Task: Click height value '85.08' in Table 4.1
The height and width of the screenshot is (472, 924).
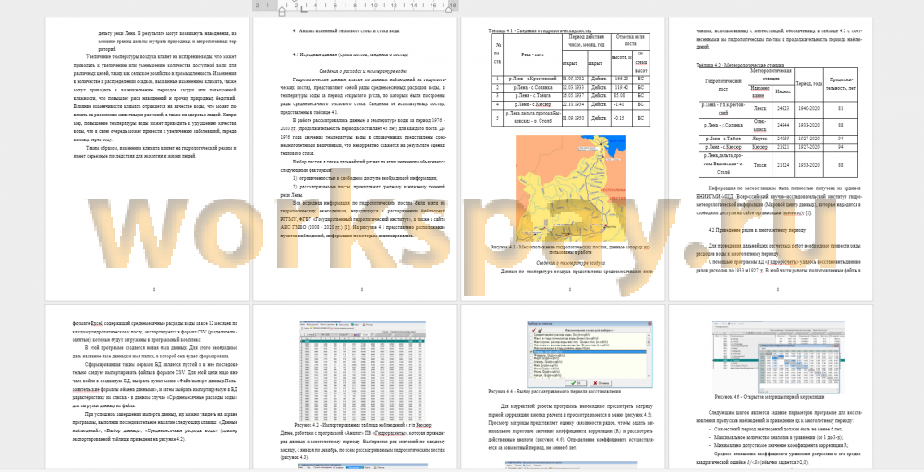Action: coord(621,95)
